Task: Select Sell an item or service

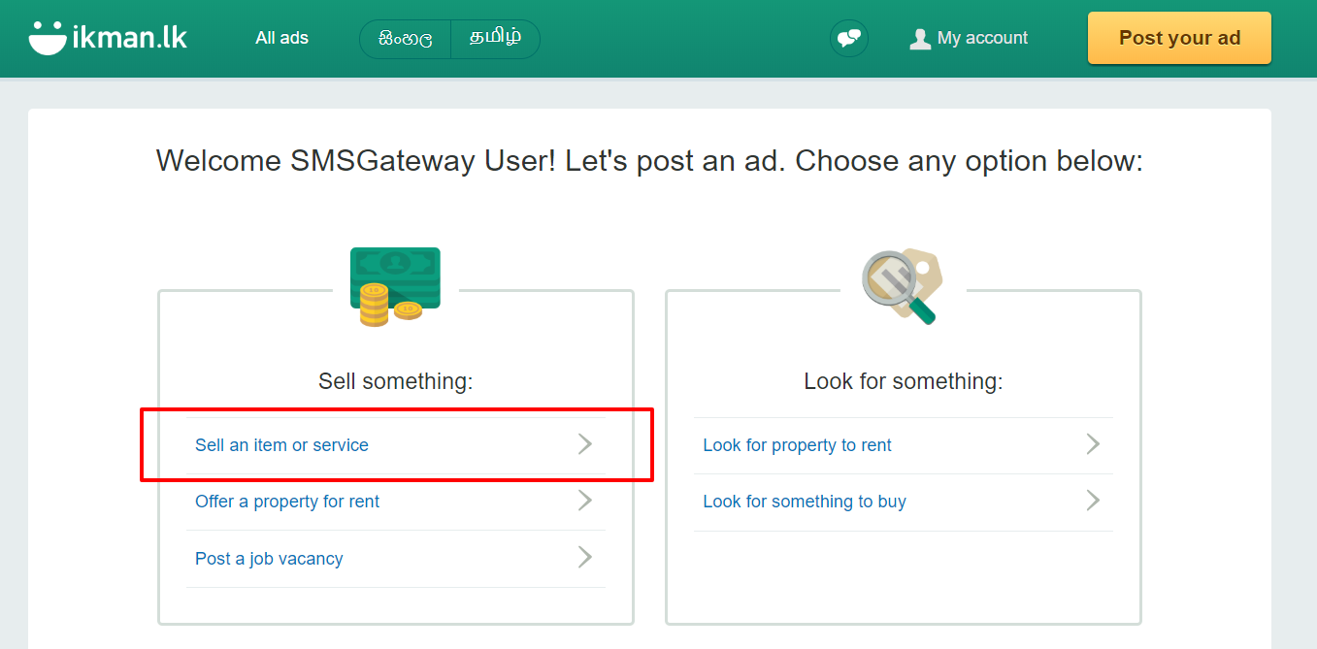Action: click(x=396, y=445)
